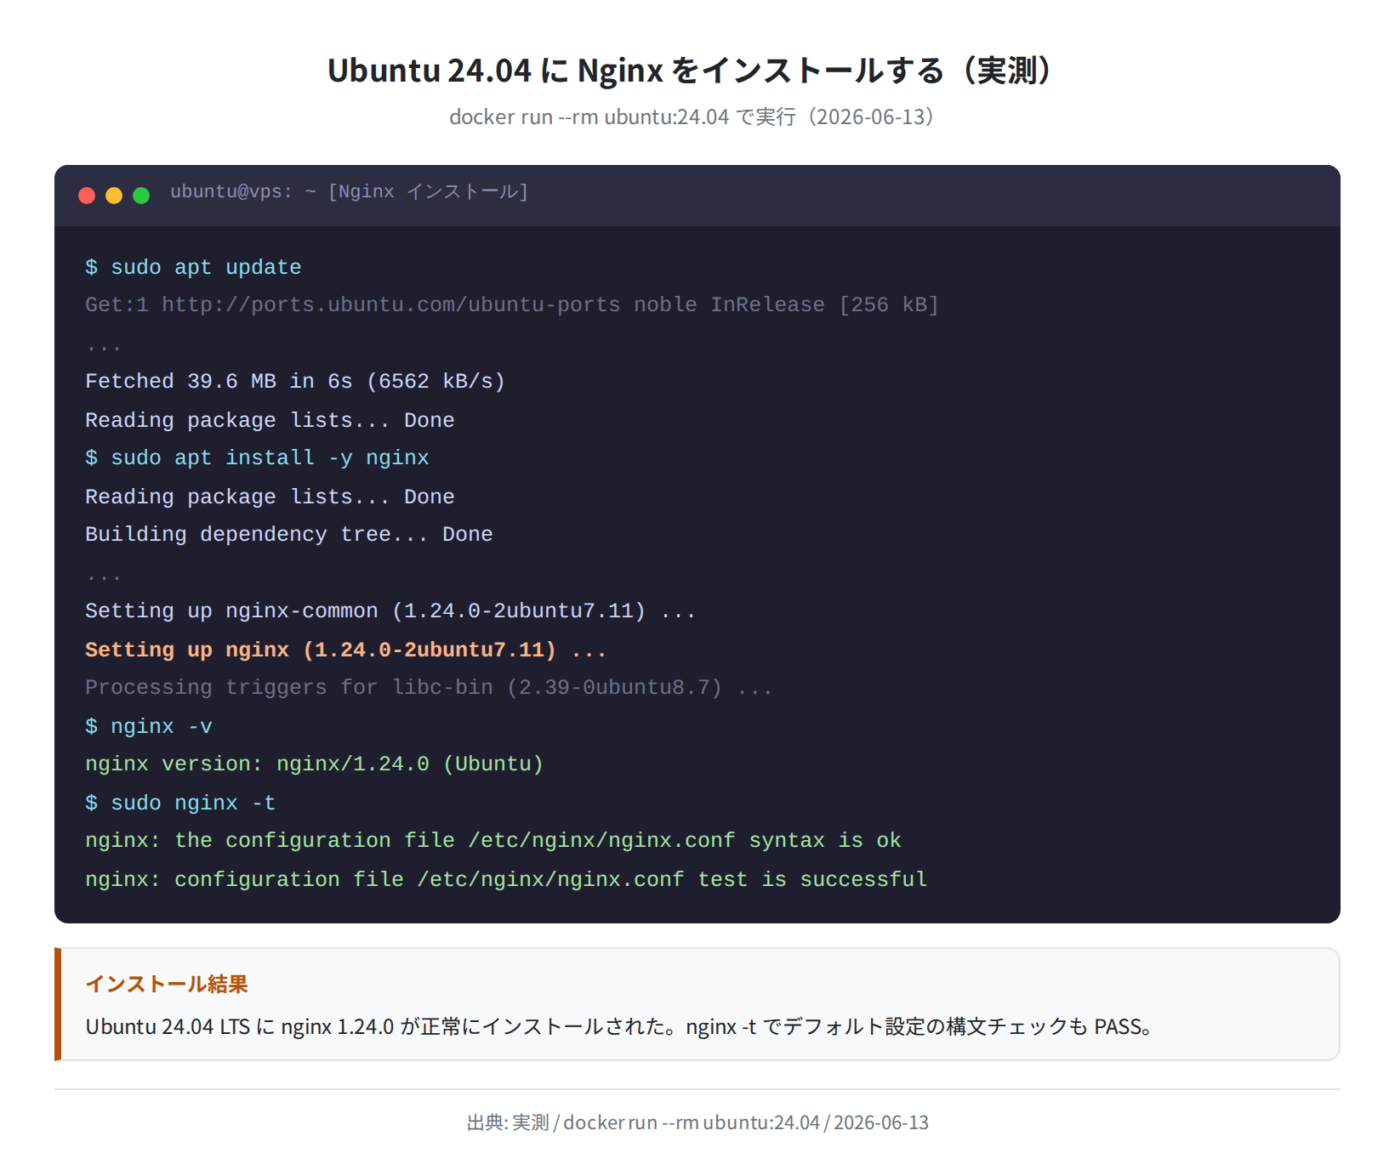Click the 'Get:1 http://ports.ubuntu.com/ubuntu-ports' line
1395x1170 pixels.
tap(512, 304)
